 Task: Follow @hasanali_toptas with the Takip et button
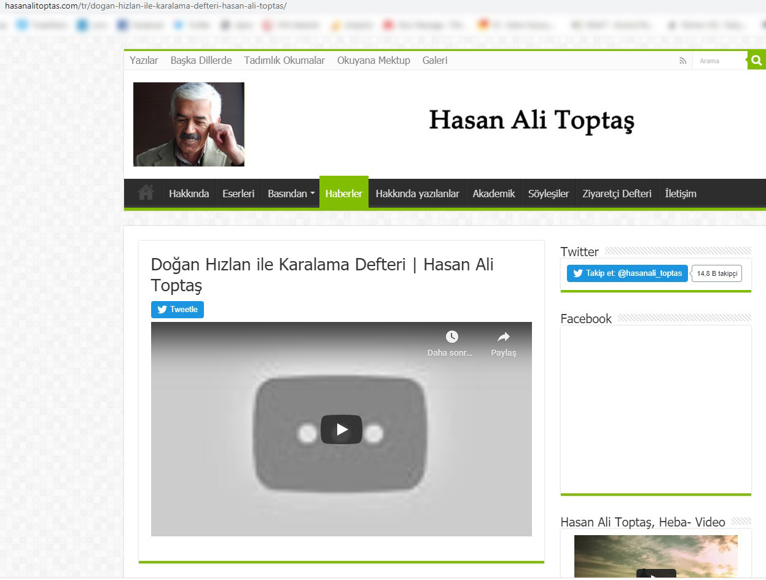click(x=627, y=273)
